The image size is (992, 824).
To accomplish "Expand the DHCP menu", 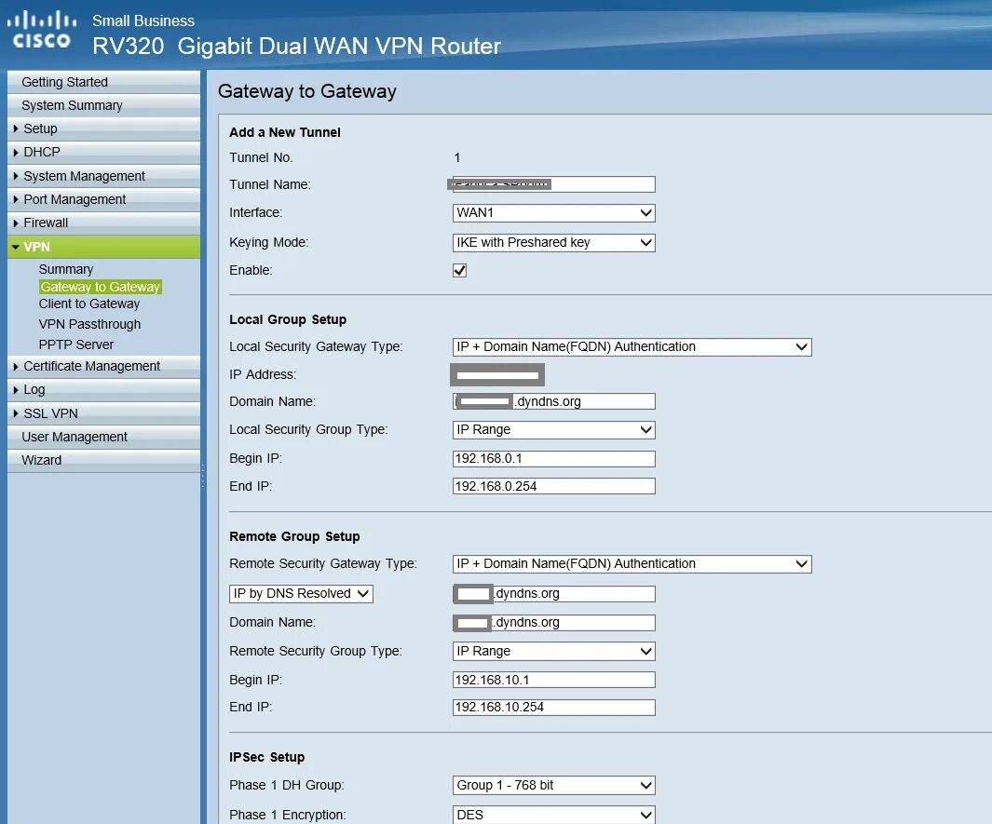I will (103, 153).
